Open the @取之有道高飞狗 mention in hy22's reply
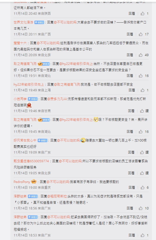 point(67,84)
